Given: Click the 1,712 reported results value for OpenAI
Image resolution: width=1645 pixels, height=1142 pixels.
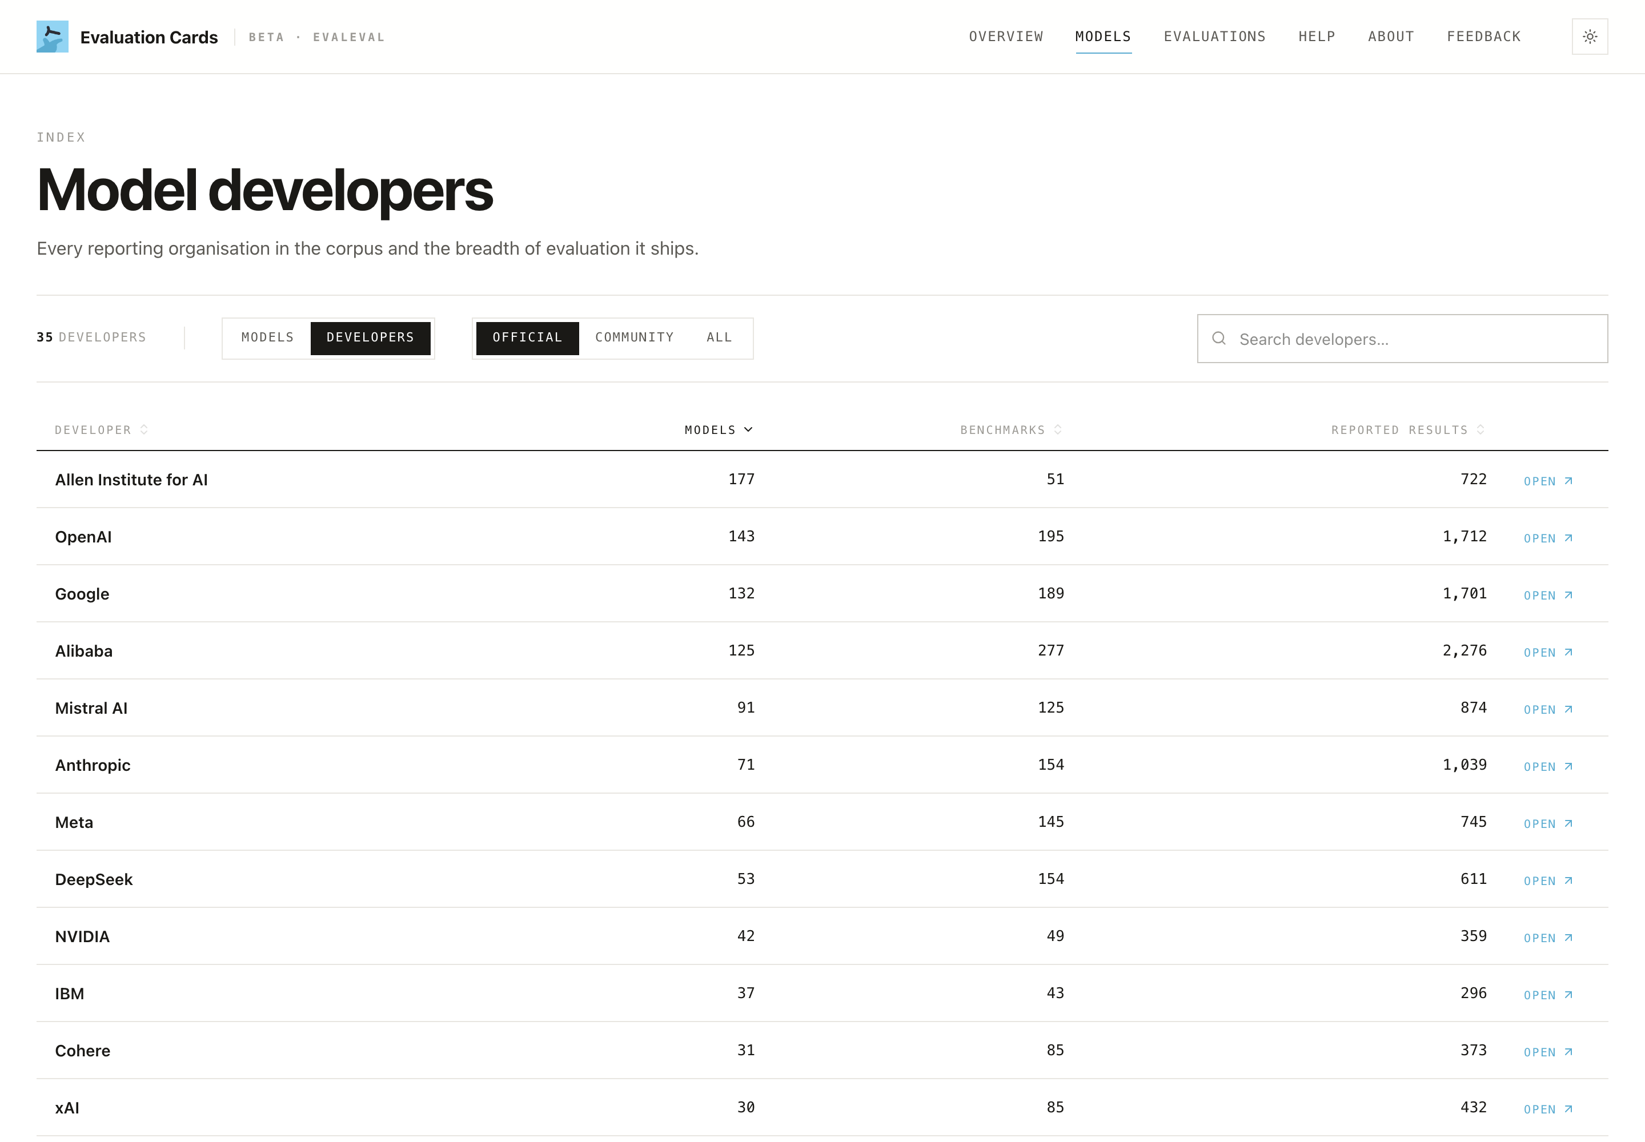Looking at the screenshot, I should click(x=1464, y=536).
